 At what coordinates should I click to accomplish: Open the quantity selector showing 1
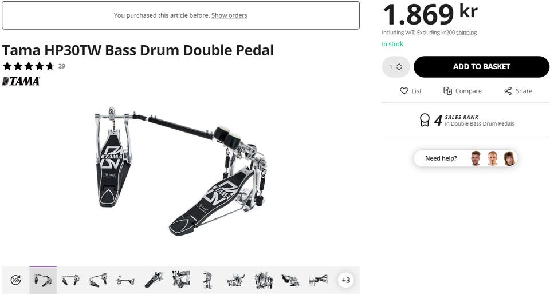point(396,67)
